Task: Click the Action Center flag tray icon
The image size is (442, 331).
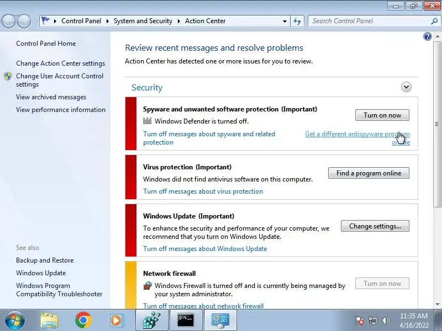Action: coord(360,321)
